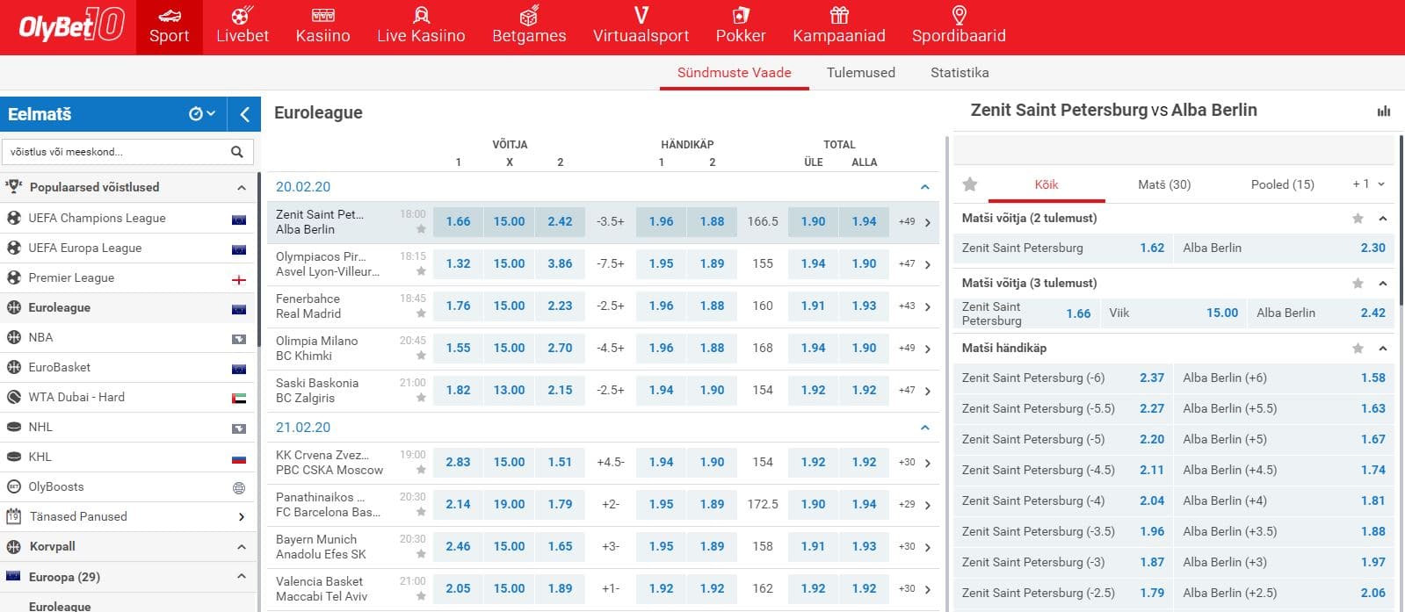Select Zenit Saint Petersburg 1.62 winner odds
Image resolution: width=1405 pixels, height=612 pixels.
click(x=1151, y=248)
